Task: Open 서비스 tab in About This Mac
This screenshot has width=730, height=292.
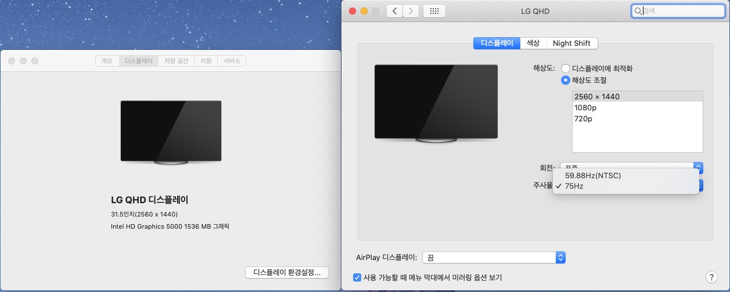Action: click(x=232, y=61)
